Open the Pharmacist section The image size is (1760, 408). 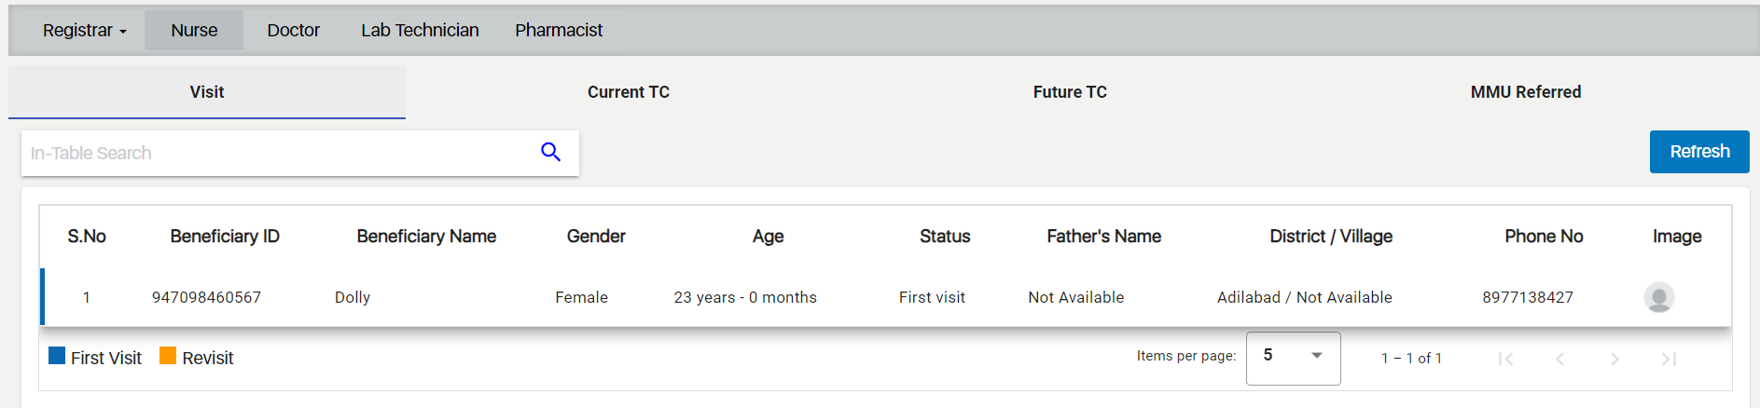pos(559,31)
